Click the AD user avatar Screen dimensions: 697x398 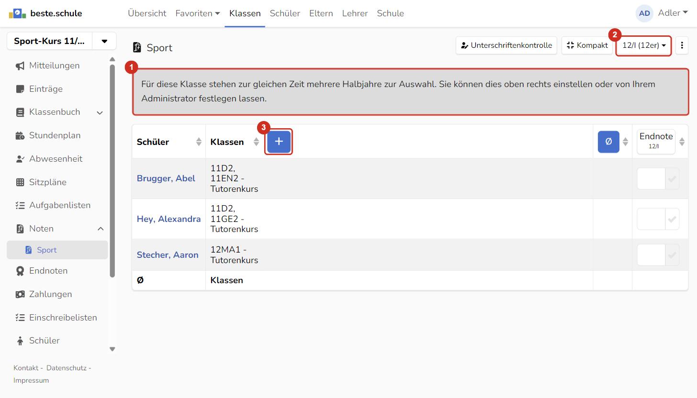click(x=644, y=13)
